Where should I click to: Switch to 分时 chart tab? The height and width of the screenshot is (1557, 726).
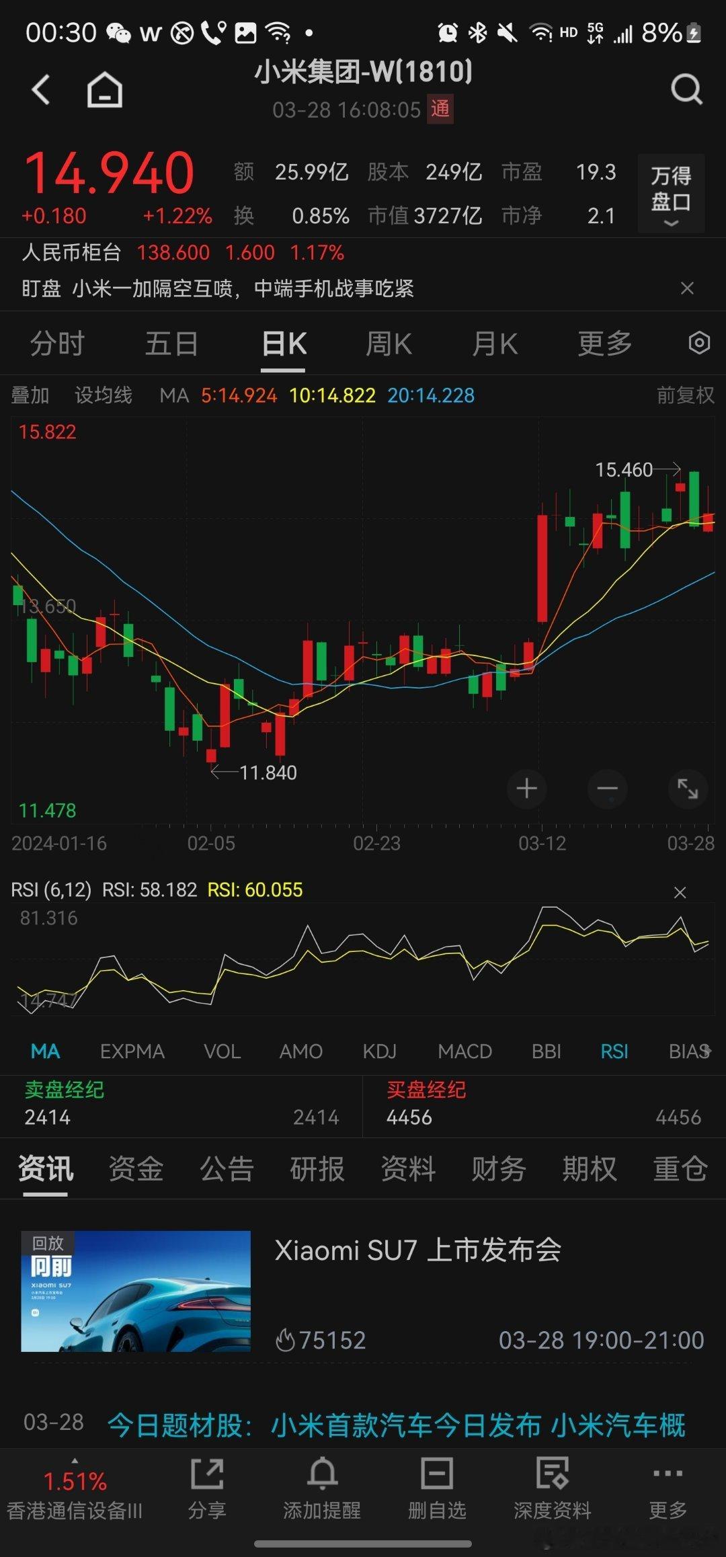coord(57,344)
